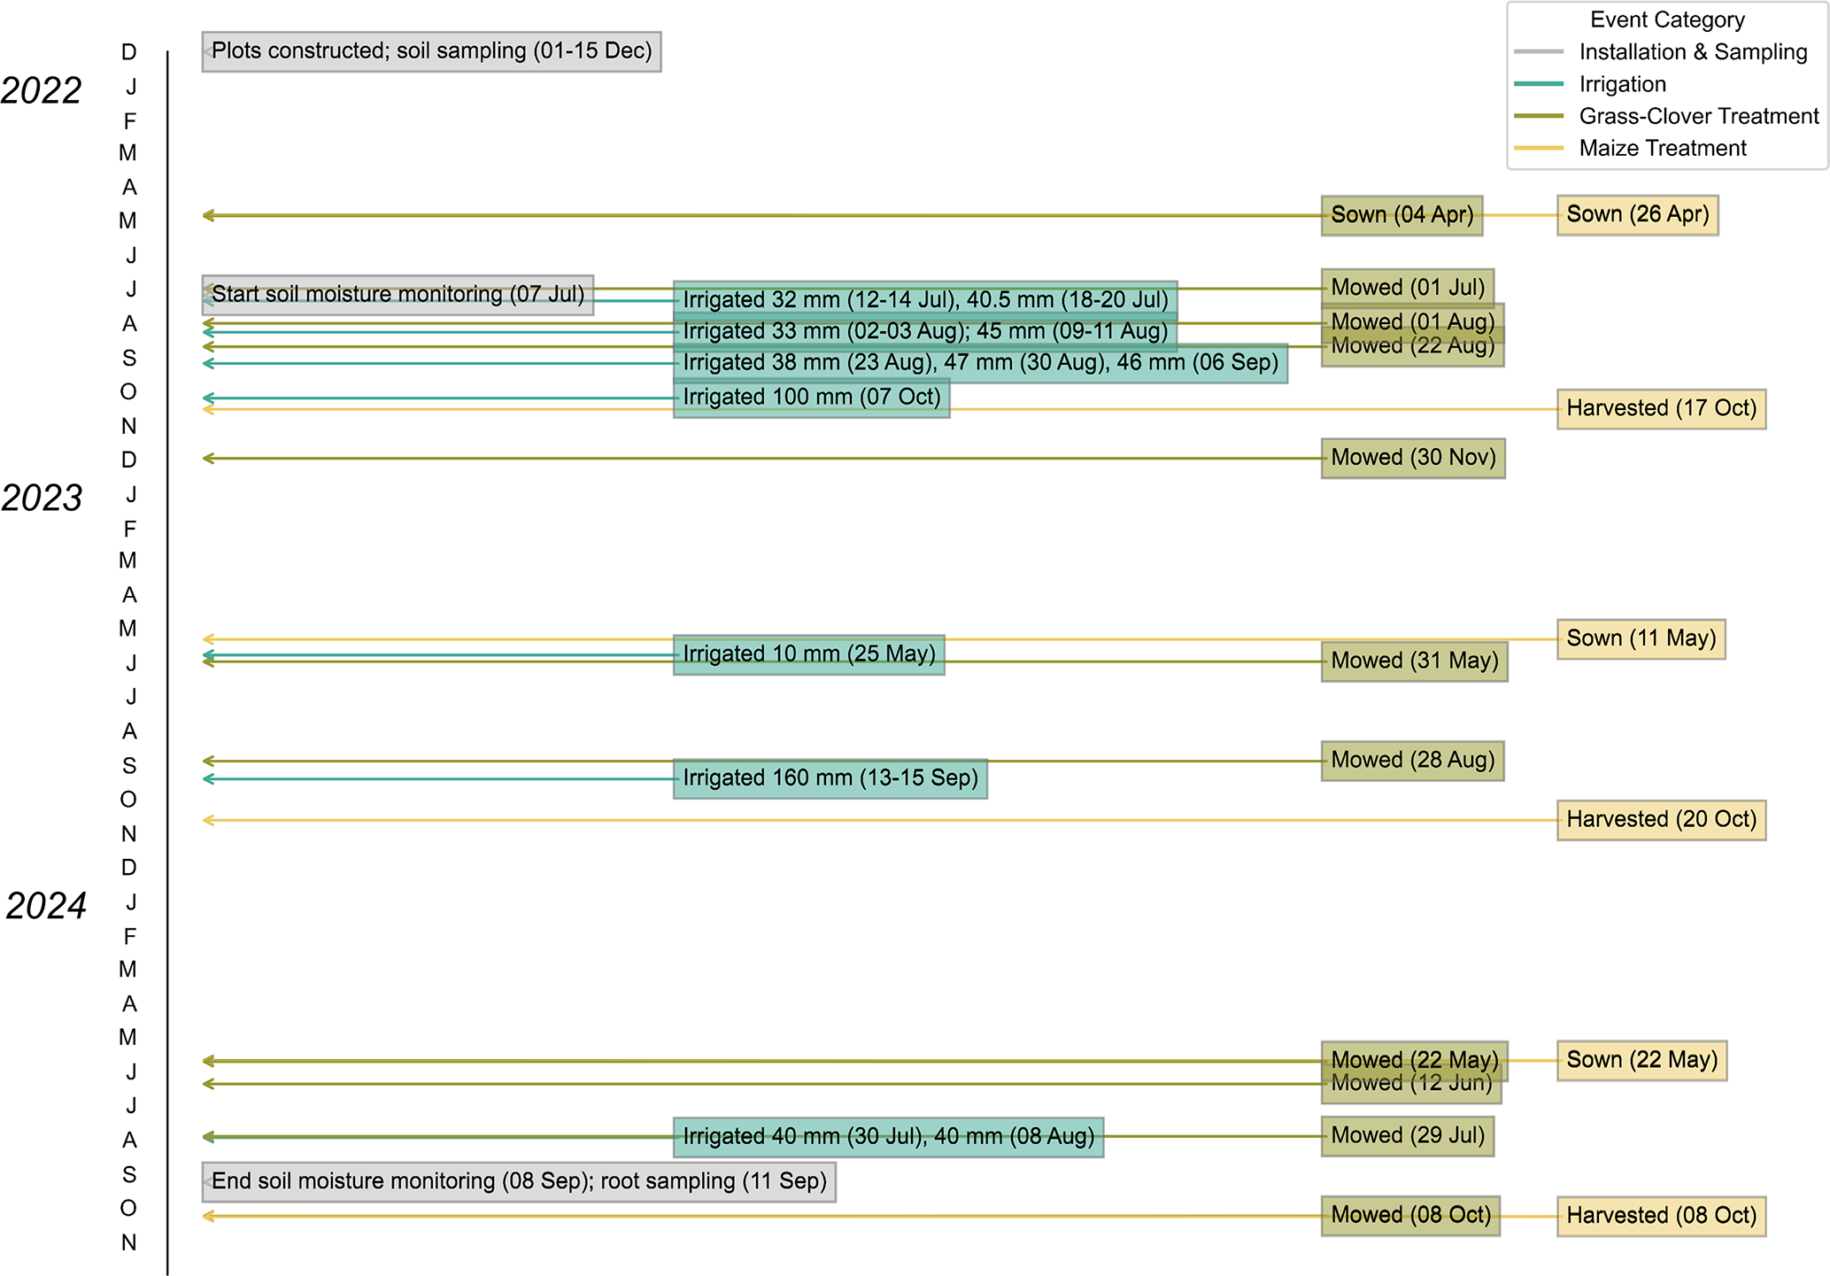
Task: Click the Installation & Sampling legend label
Action: tap(1692, 52)
